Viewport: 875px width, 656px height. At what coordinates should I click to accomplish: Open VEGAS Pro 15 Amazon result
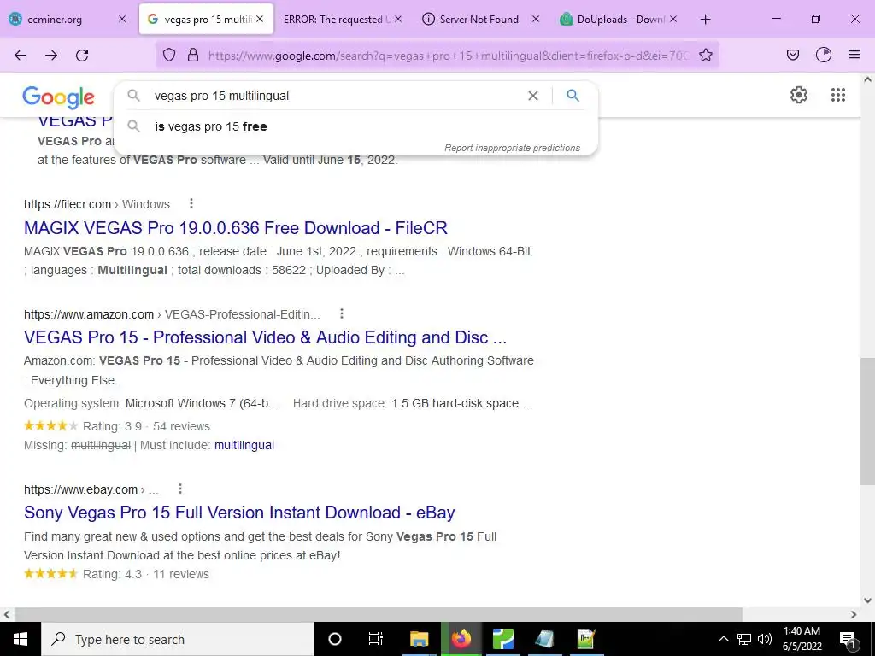[x=265, y=337]
